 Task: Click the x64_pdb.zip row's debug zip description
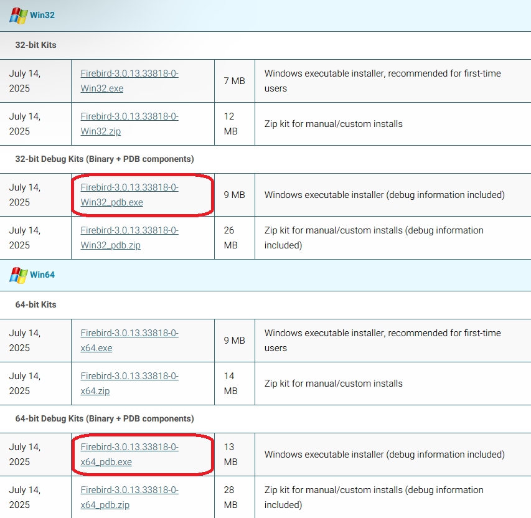374,497
